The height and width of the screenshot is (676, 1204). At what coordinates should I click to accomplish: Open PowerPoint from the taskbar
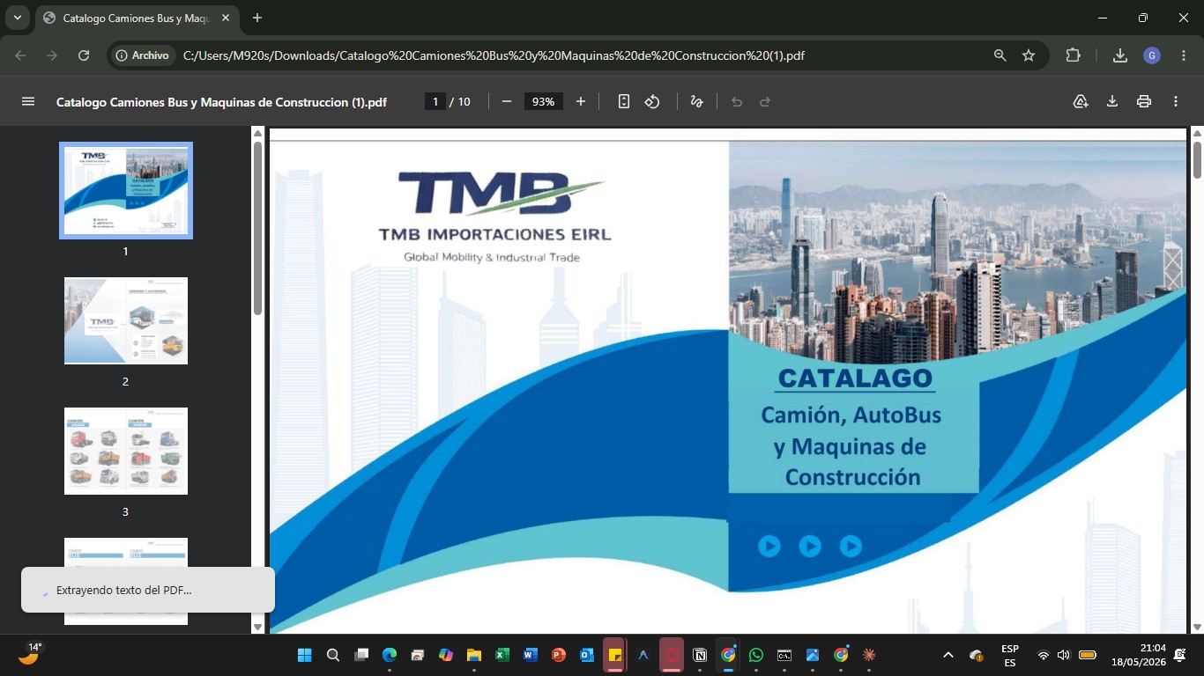559,655
